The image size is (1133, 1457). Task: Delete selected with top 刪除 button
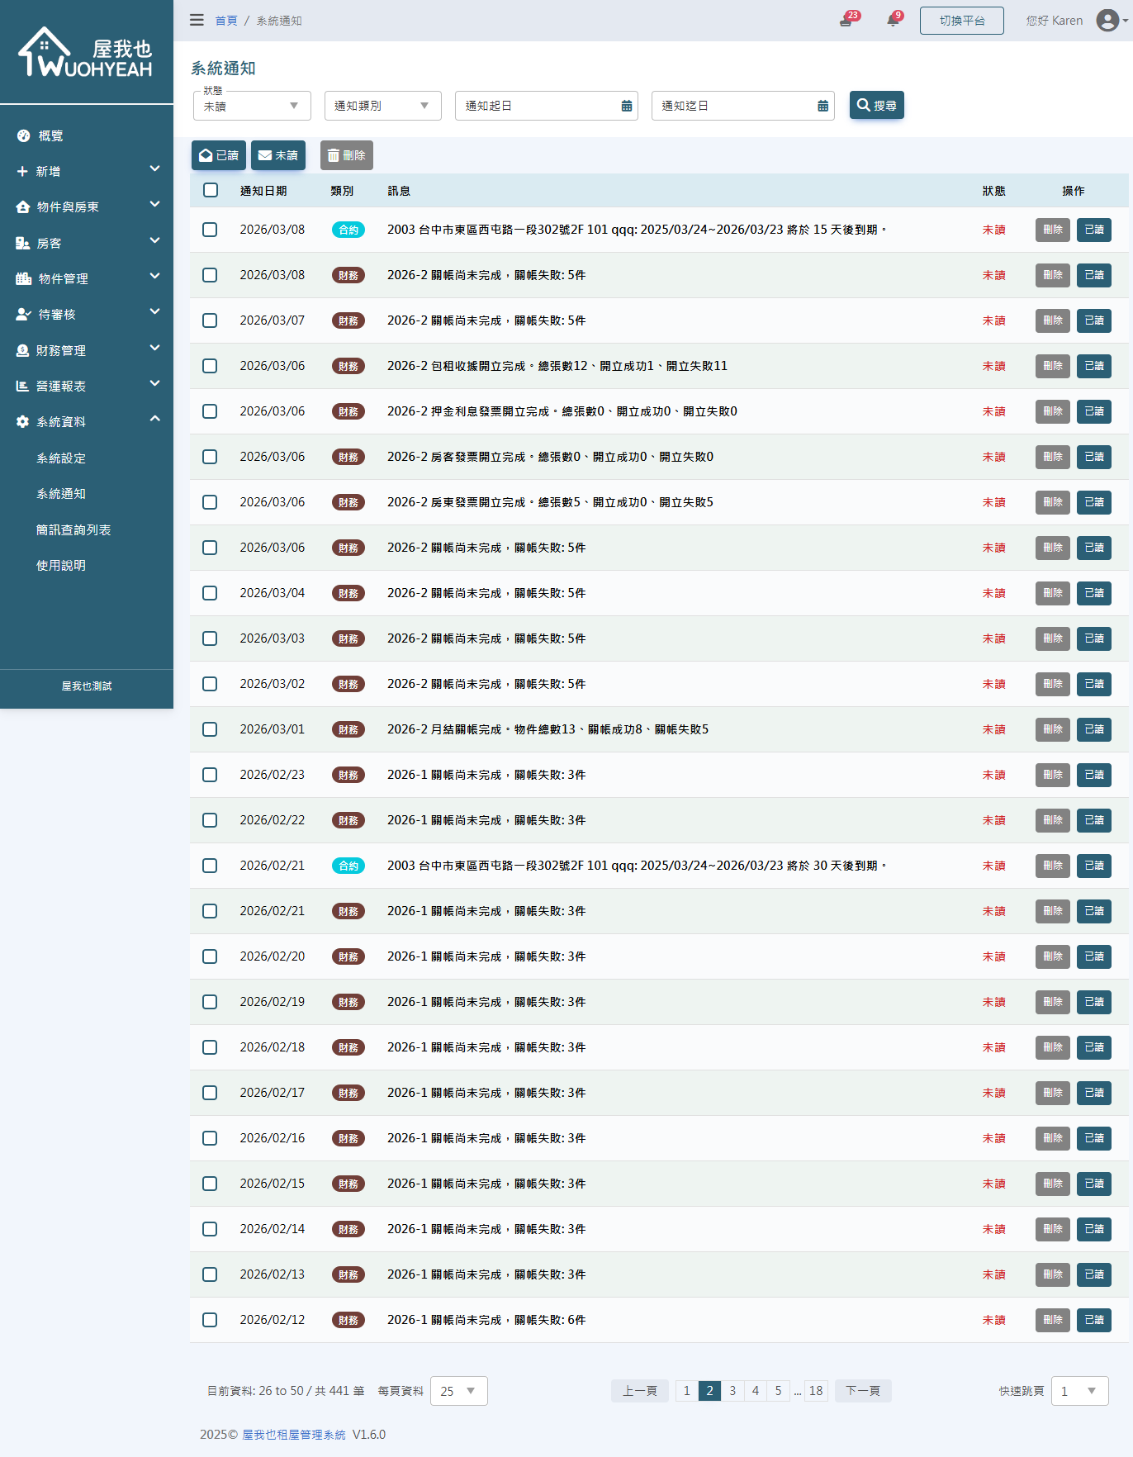point(346,155)
